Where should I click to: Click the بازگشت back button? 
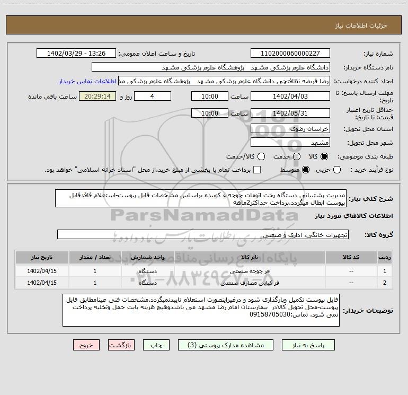tap(121, 345)
